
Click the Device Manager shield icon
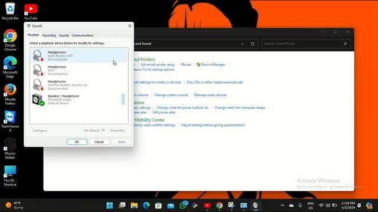point(198,65)
